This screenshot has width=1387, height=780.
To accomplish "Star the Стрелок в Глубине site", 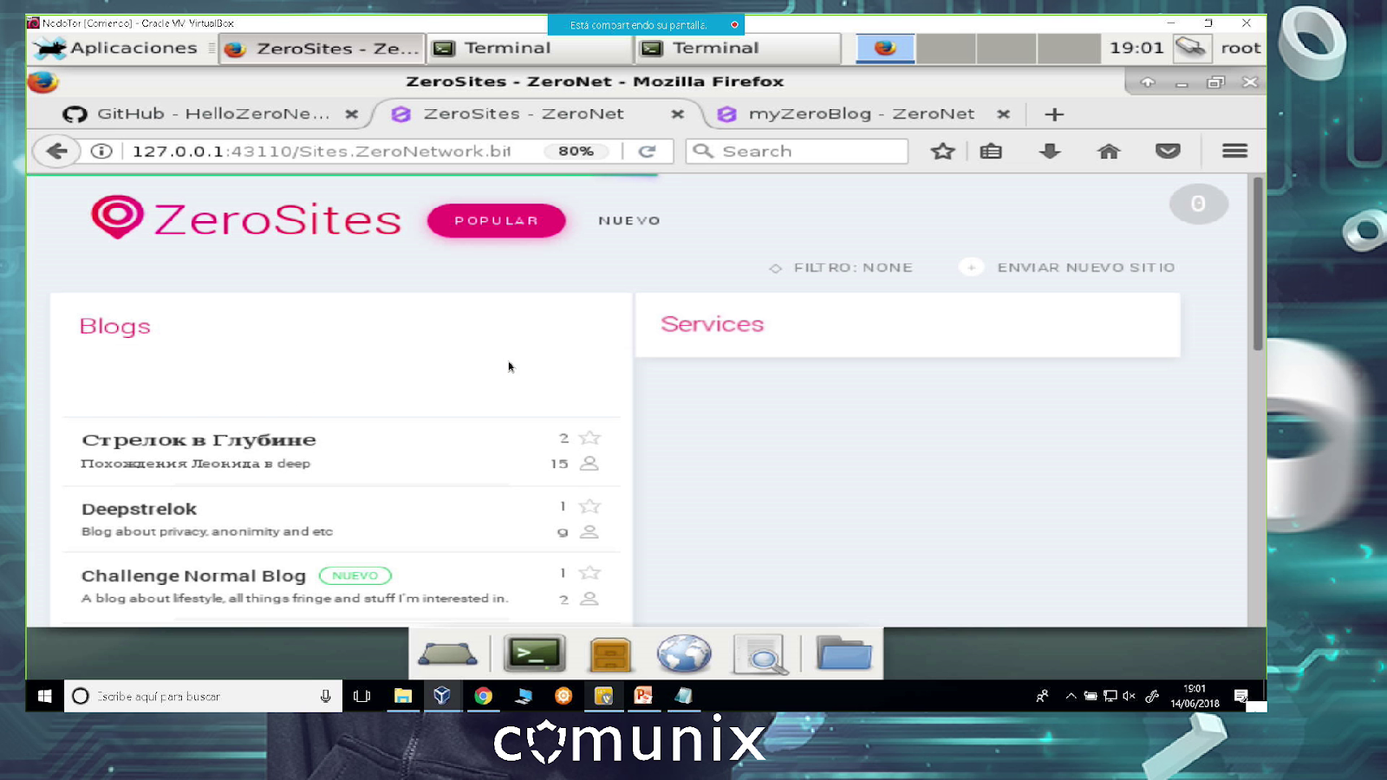I will tap(589, 438).
